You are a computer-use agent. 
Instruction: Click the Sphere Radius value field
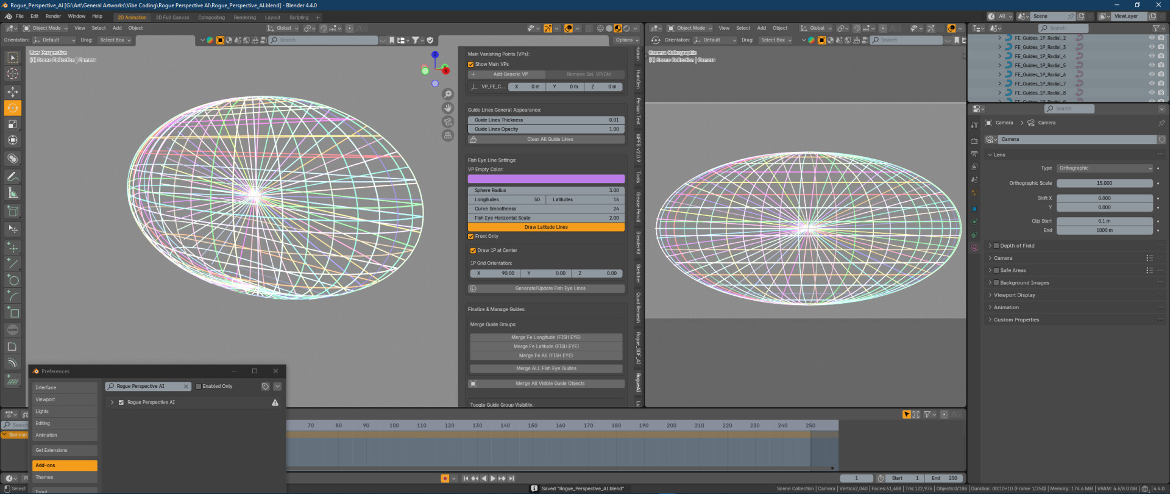[x=546, y=190]
